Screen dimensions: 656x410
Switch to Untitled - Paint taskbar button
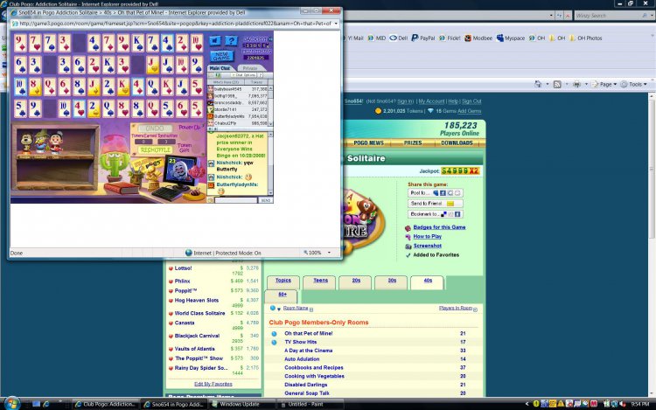coord(311,404)
